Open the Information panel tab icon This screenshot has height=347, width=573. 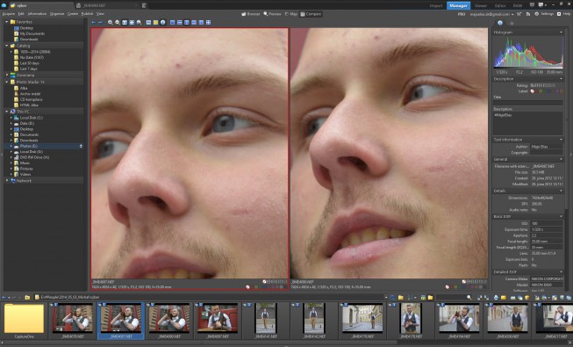tap(500, 23)
